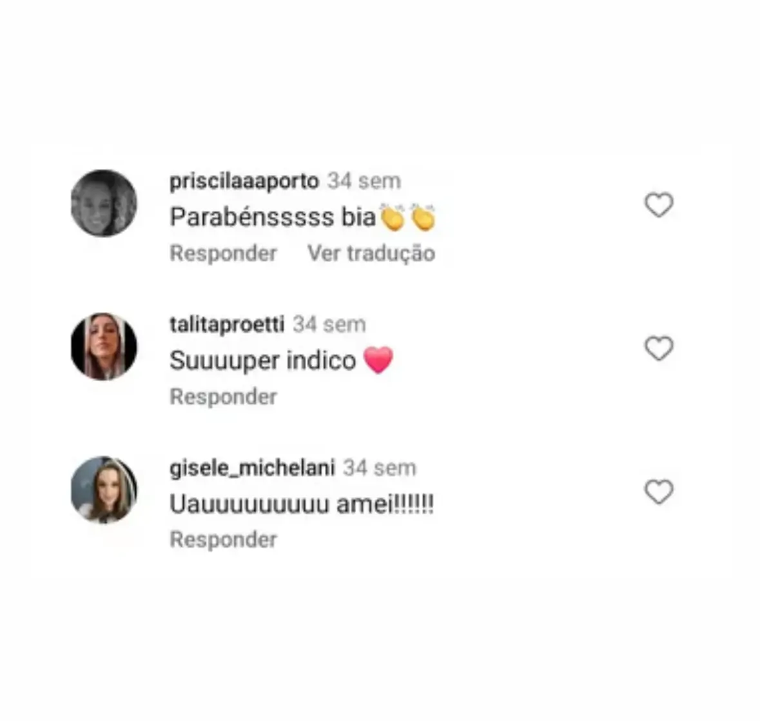Screen dimensions: 760x721
Task: Select the Parabénsssss bia comment text
Action: 302,217
